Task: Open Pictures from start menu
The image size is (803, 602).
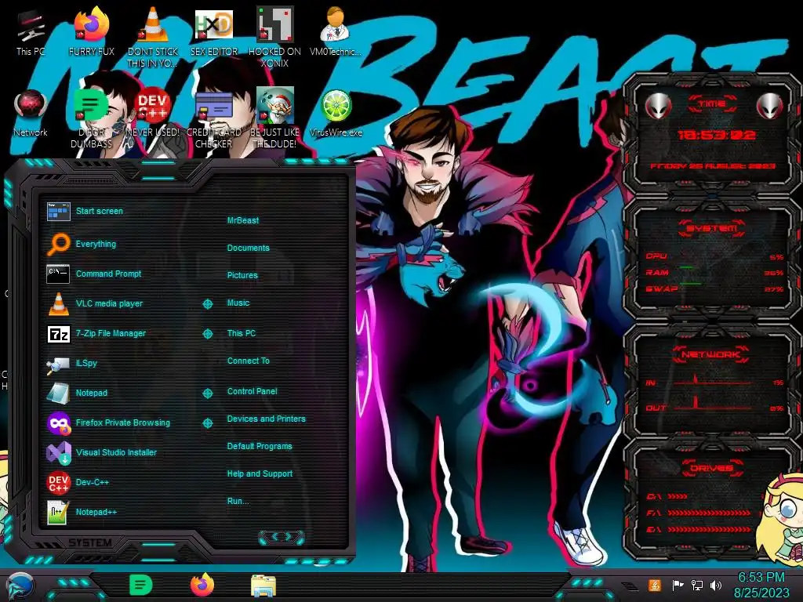Action: pos(242,275)
